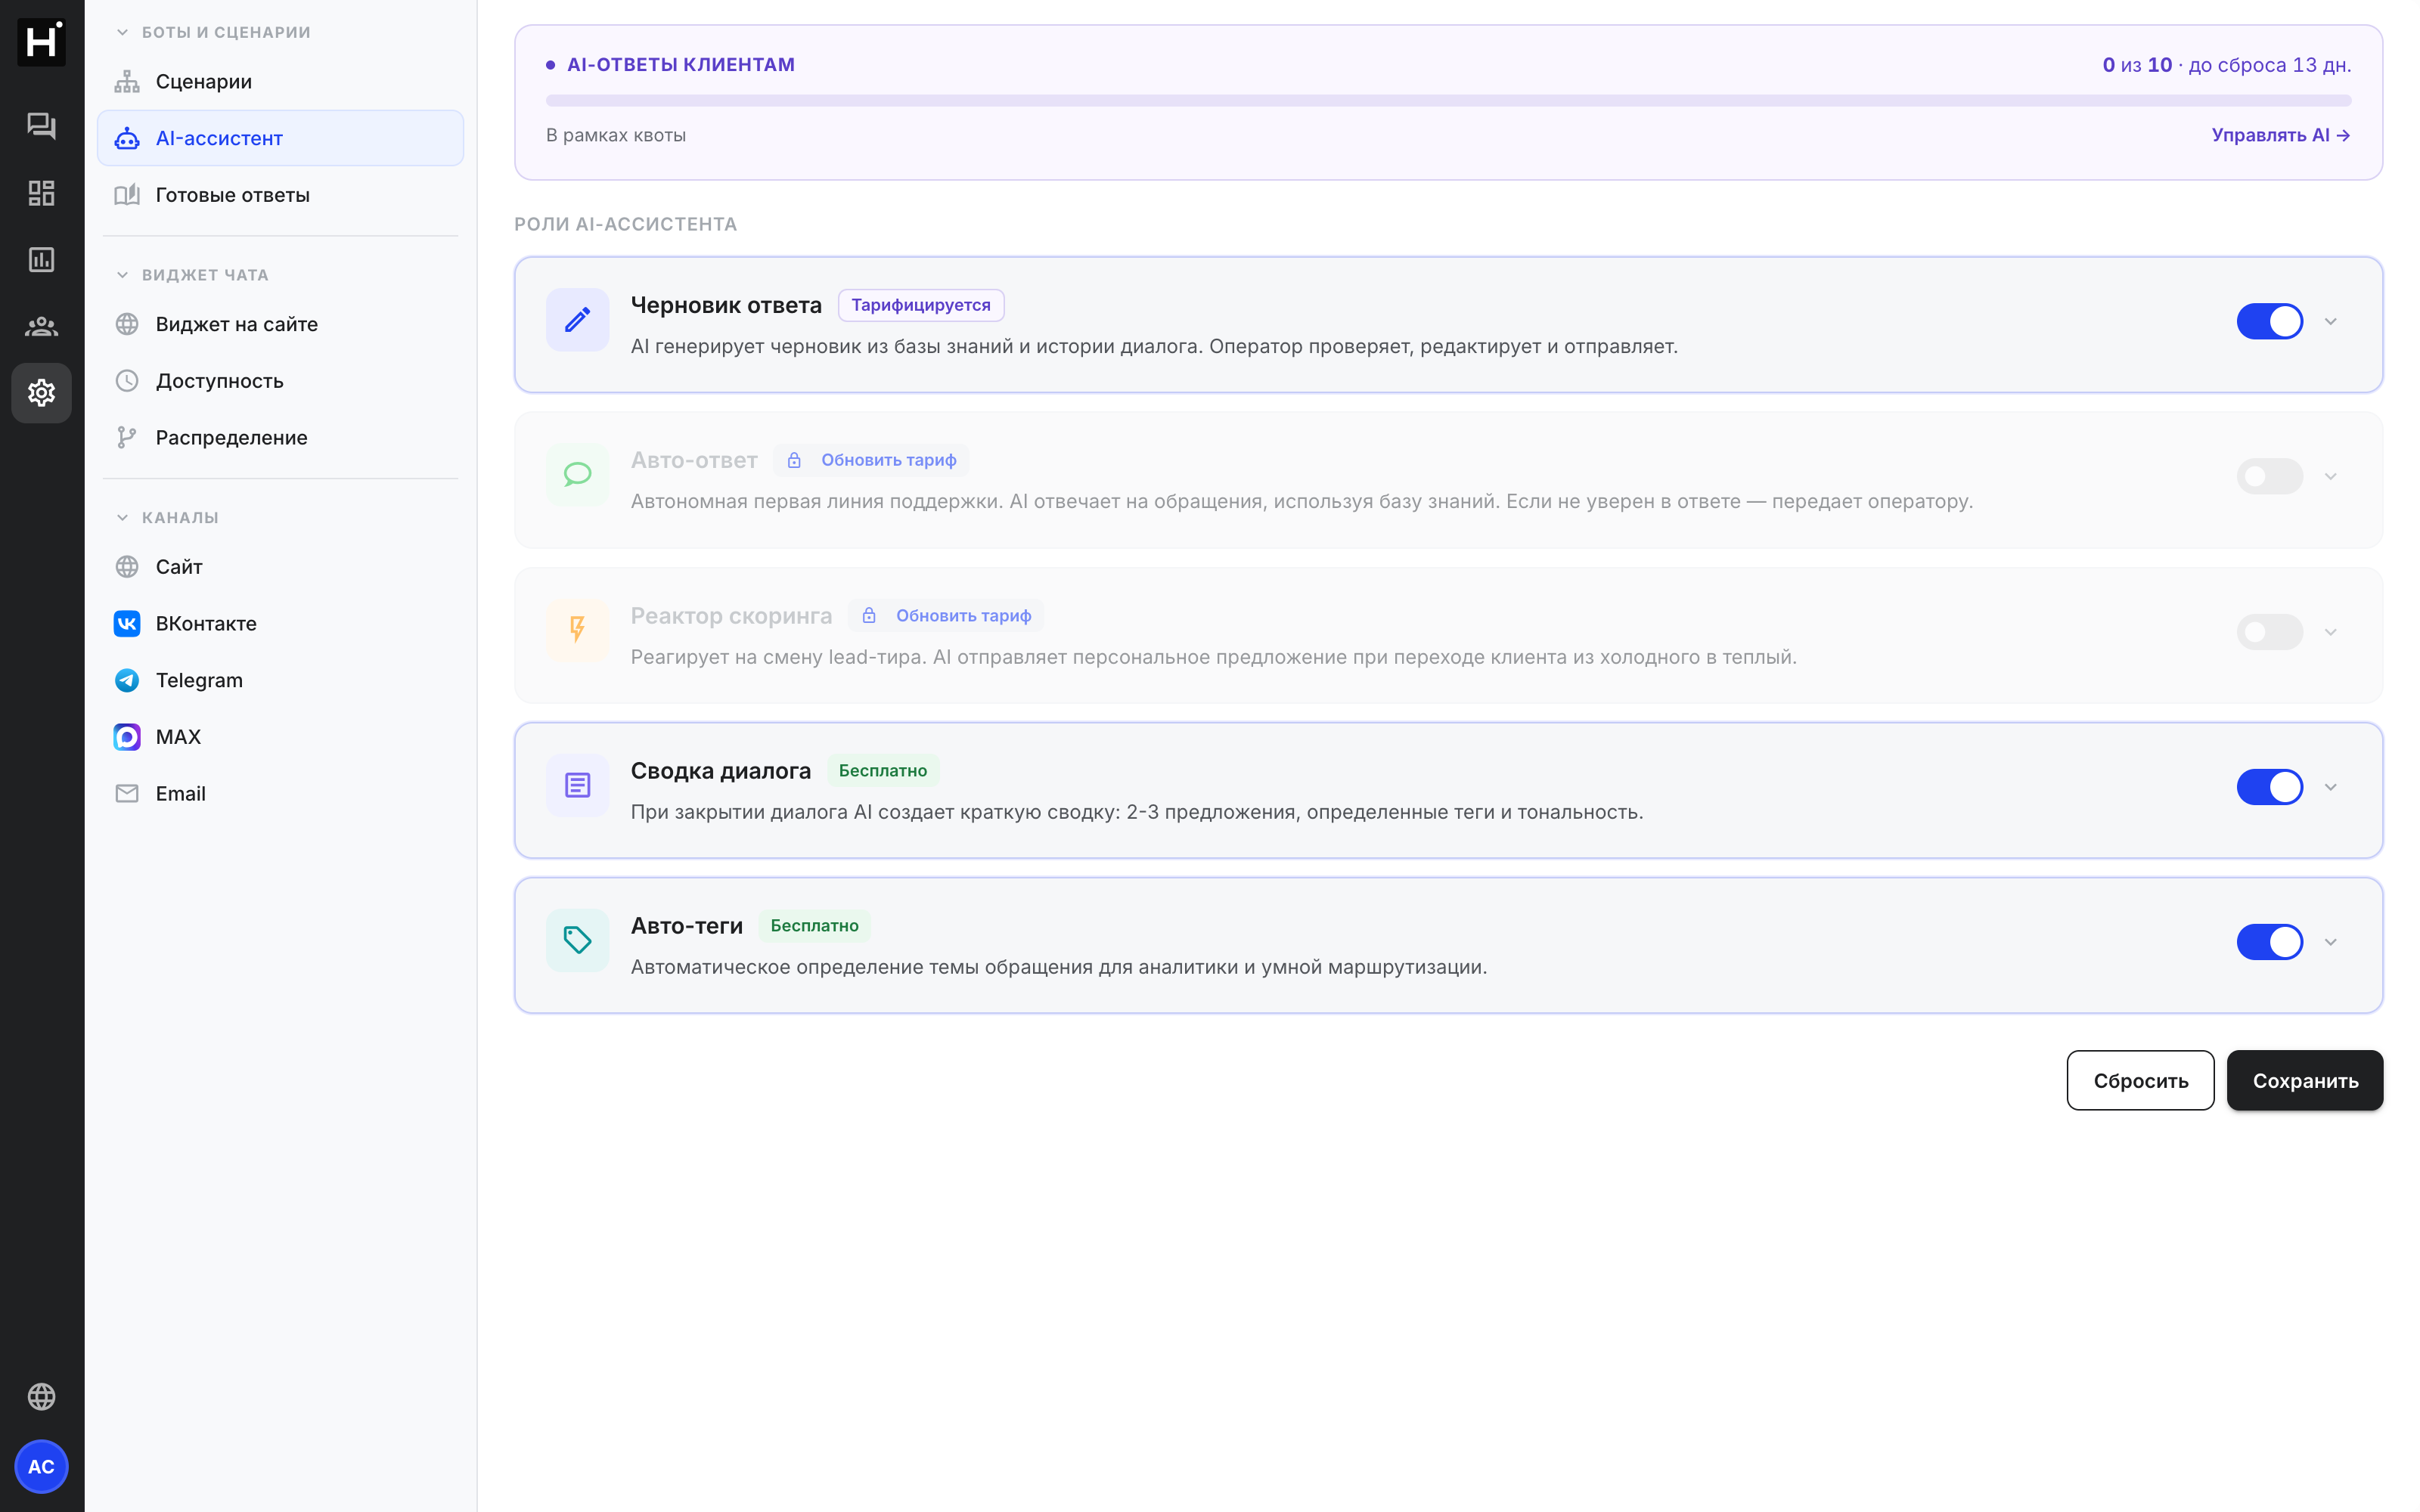Expand the Черновик ответа card chevron
The width and height of the screenshot is (2420, 1512).
point(2330,322)
